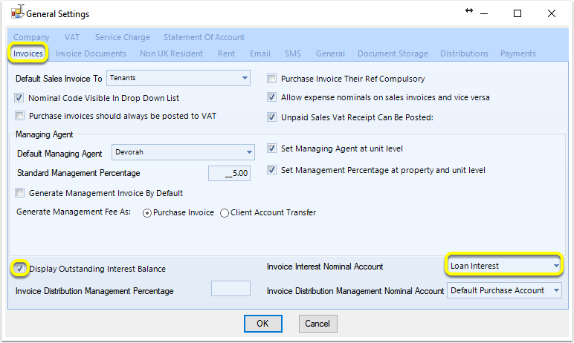Tick Generate Management Invoice By Default

tap(20, 193)
